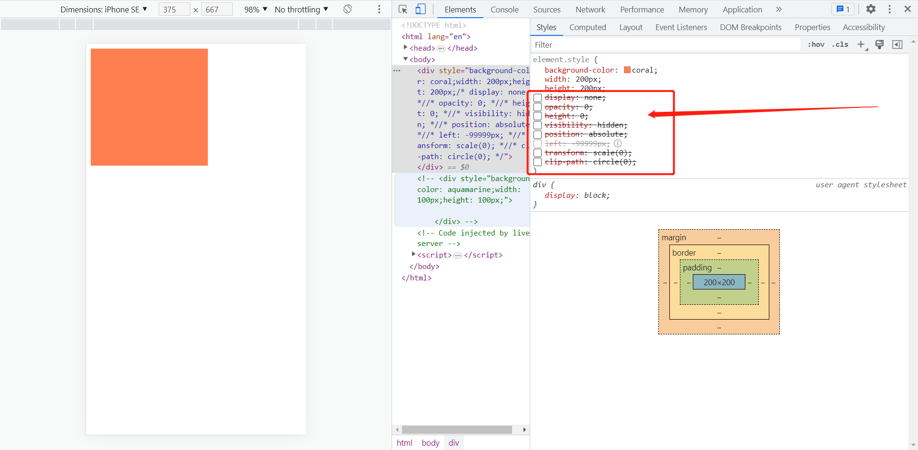Screen dimensions: 918x450
Task: Click the coral square in the page preview
Action: (149, 107)
